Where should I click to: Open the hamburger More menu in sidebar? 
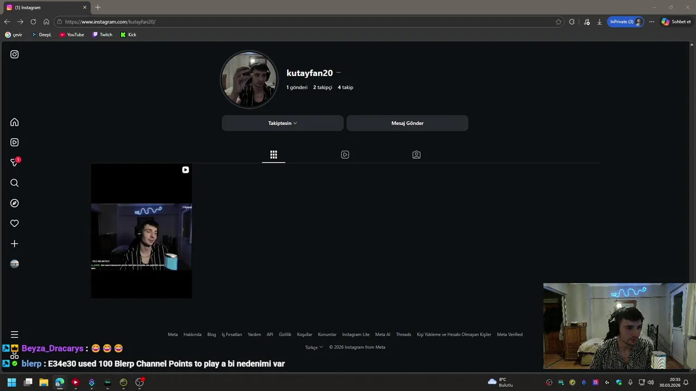[15, 335]
